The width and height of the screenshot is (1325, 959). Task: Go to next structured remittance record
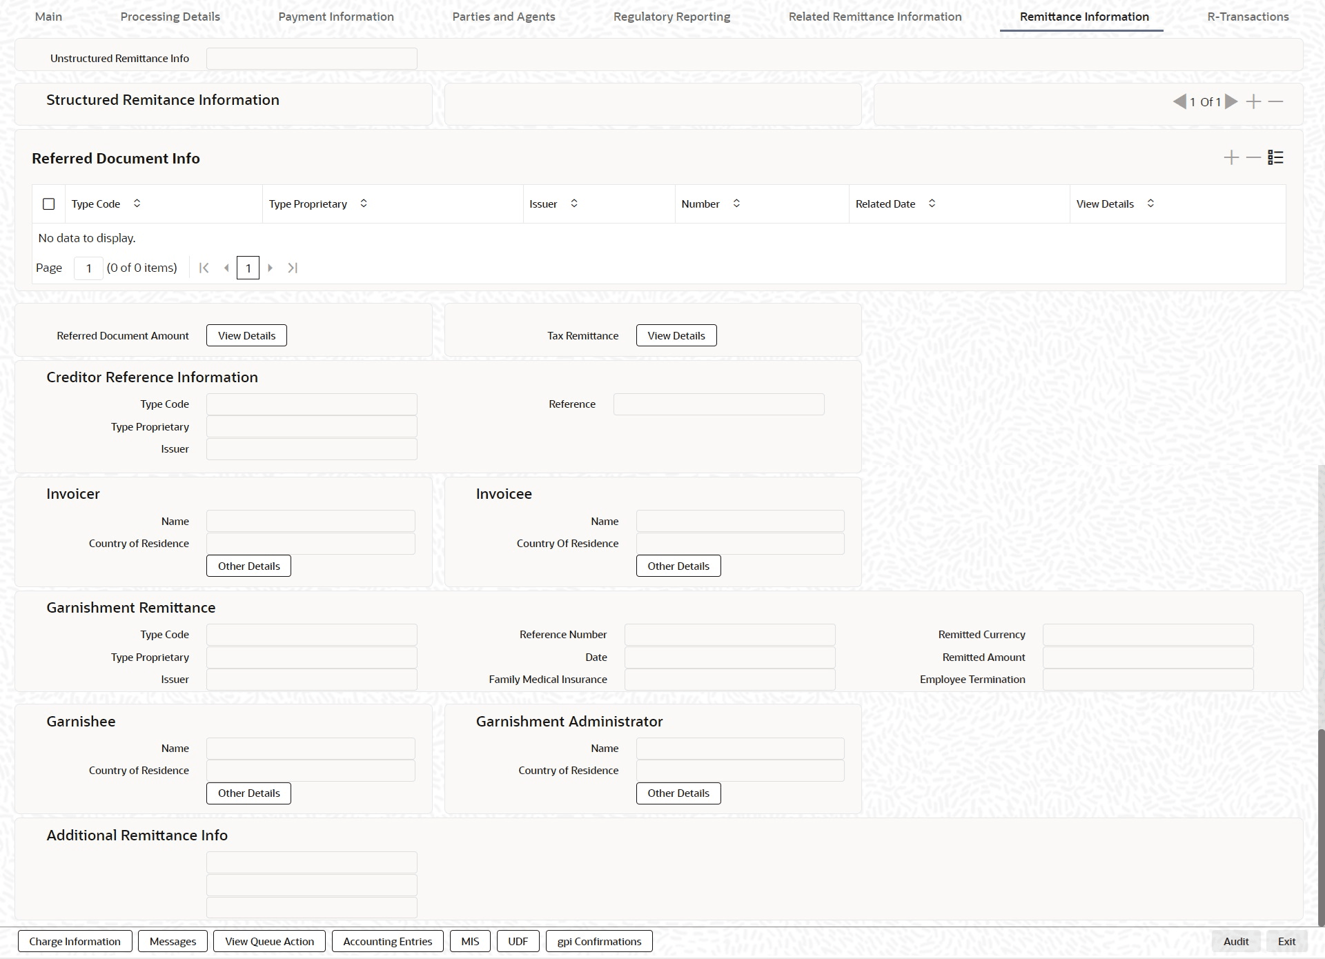1231,101
